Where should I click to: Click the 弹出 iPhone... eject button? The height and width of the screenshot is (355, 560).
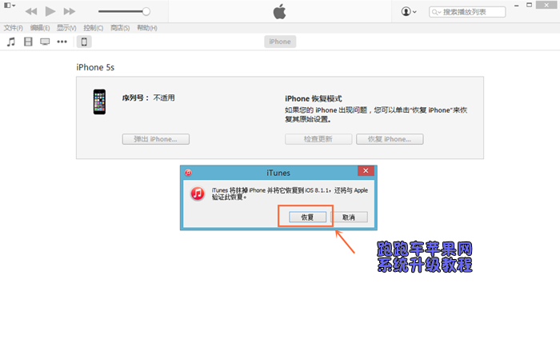pos(156,139)
